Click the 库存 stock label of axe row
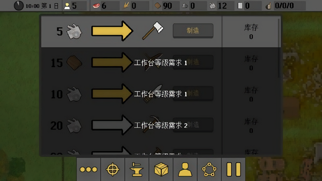 point(251,27)
